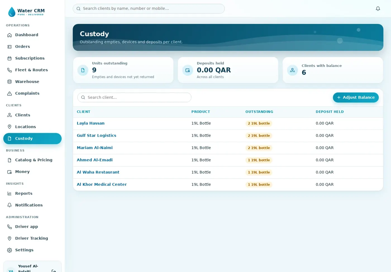Click the Settings gear icon

[9, 250]
